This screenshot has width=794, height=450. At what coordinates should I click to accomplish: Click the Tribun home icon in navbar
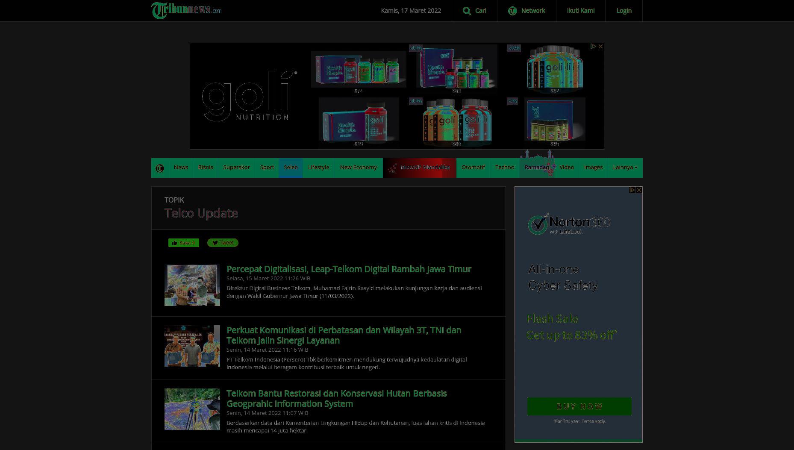tap(160, 168)
